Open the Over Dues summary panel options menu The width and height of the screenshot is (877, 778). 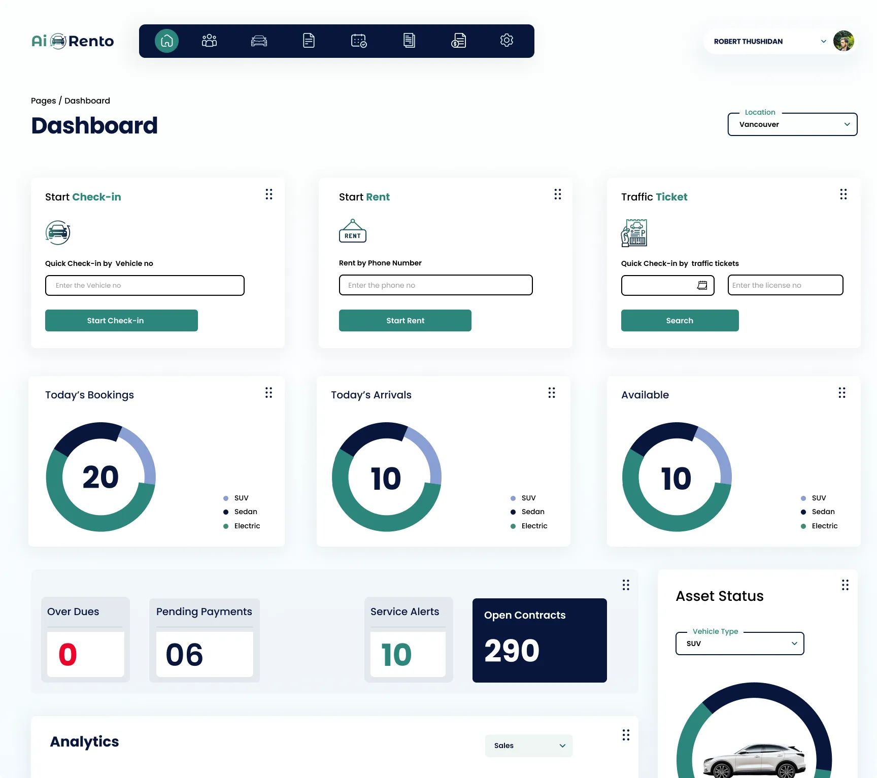626,585
